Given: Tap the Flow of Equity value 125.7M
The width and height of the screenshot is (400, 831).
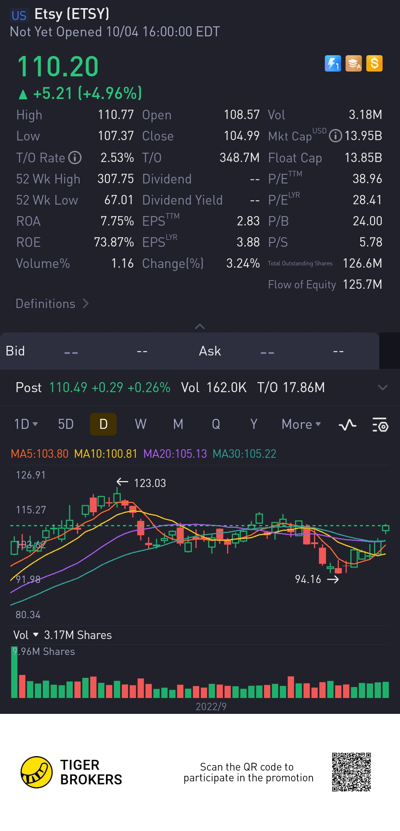Looking at the screenshot, I should [x=362, y=285].
